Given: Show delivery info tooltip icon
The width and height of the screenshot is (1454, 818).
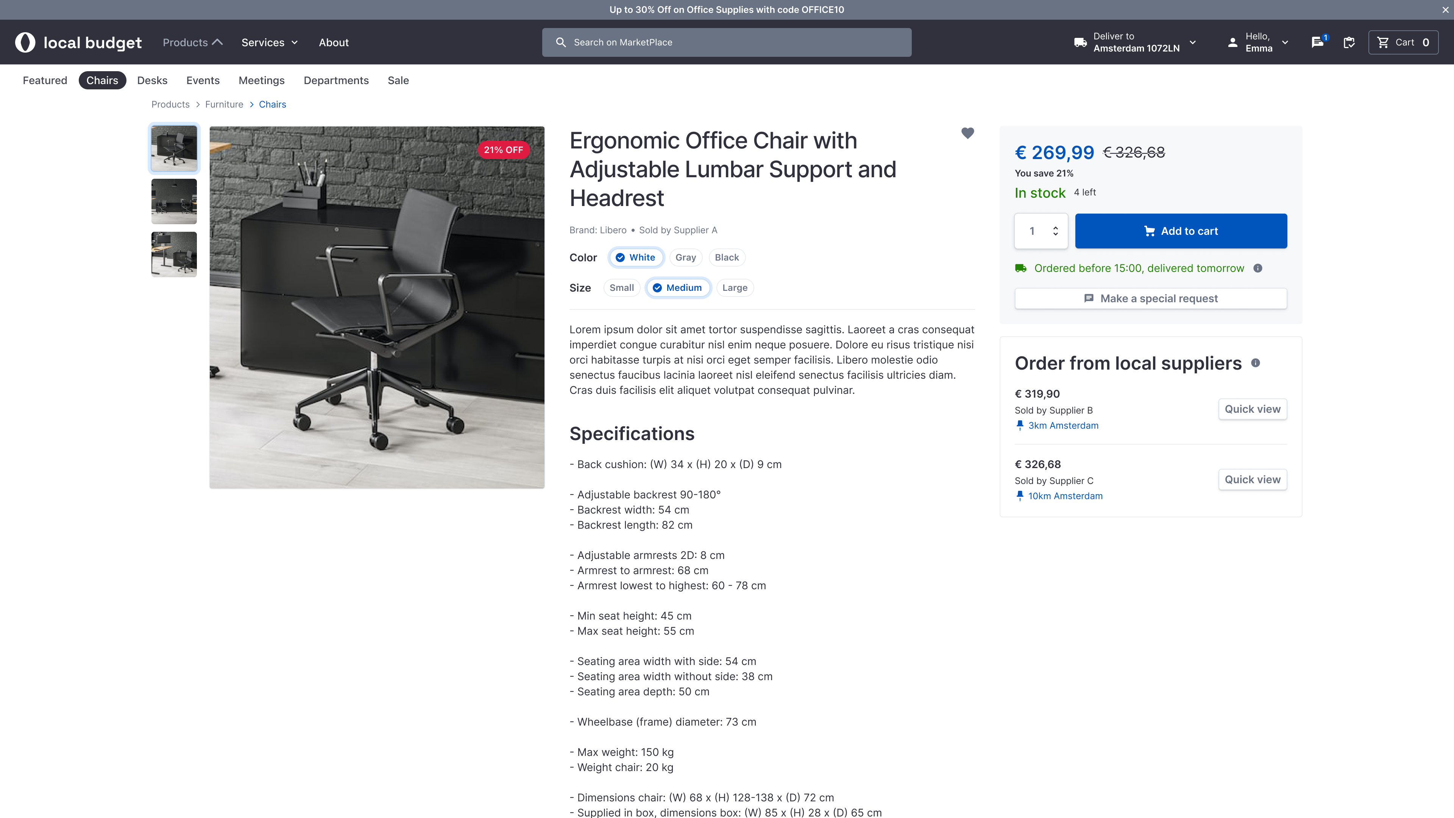Looking at the screenshot, I should (x=1257, y=268).
